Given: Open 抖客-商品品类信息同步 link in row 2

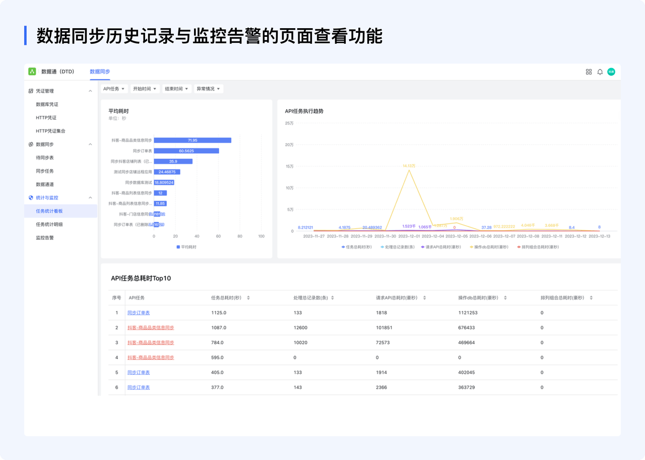Looking at the screenshot, I should tap(151, 327).
